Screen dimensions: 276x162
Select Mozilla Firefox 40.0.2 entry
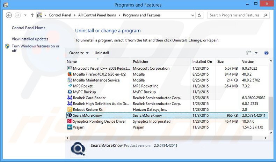coord(100,74)
